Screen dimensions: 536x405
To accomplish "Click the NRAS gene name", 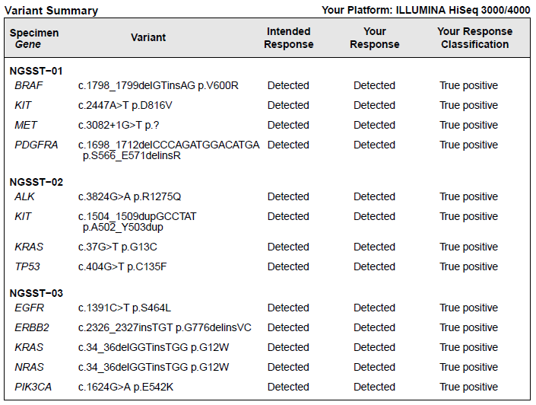I will 29,367.
